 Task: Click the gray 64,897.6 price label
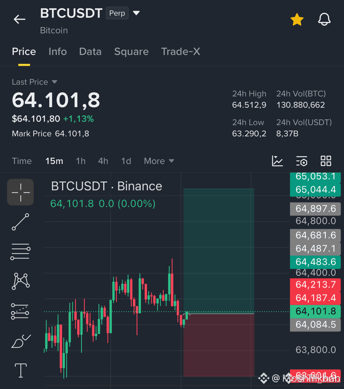tap(315, 209)
